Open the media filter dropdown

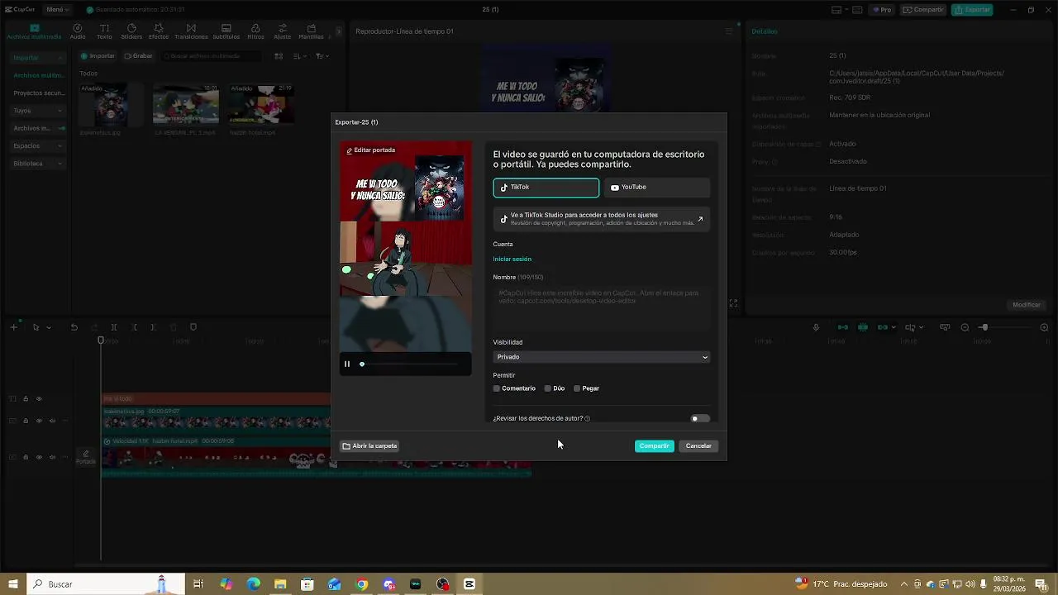(322, 56)
